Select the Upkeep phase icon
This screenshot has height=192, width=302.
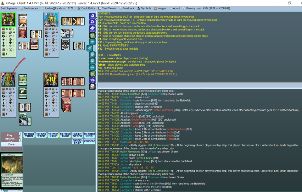tap(92, 23)
